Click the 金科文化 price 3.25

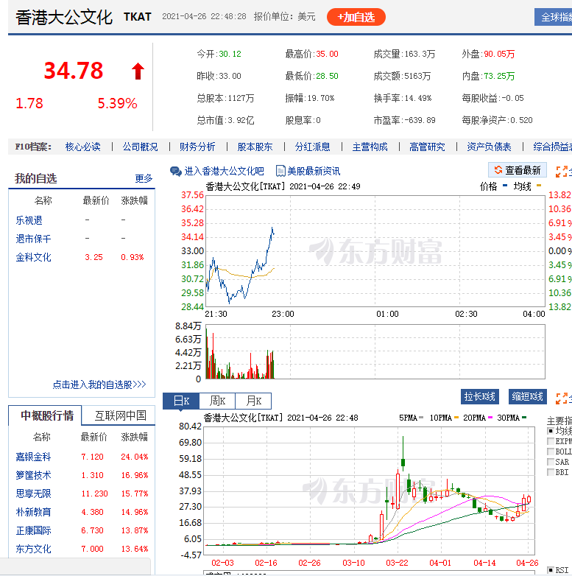[x=93, y=257]
